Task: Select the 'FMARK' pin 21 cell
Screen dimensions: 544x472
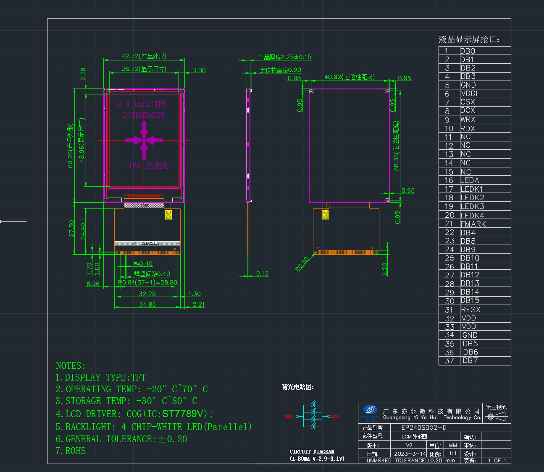Action: click(x=486, y=224)
